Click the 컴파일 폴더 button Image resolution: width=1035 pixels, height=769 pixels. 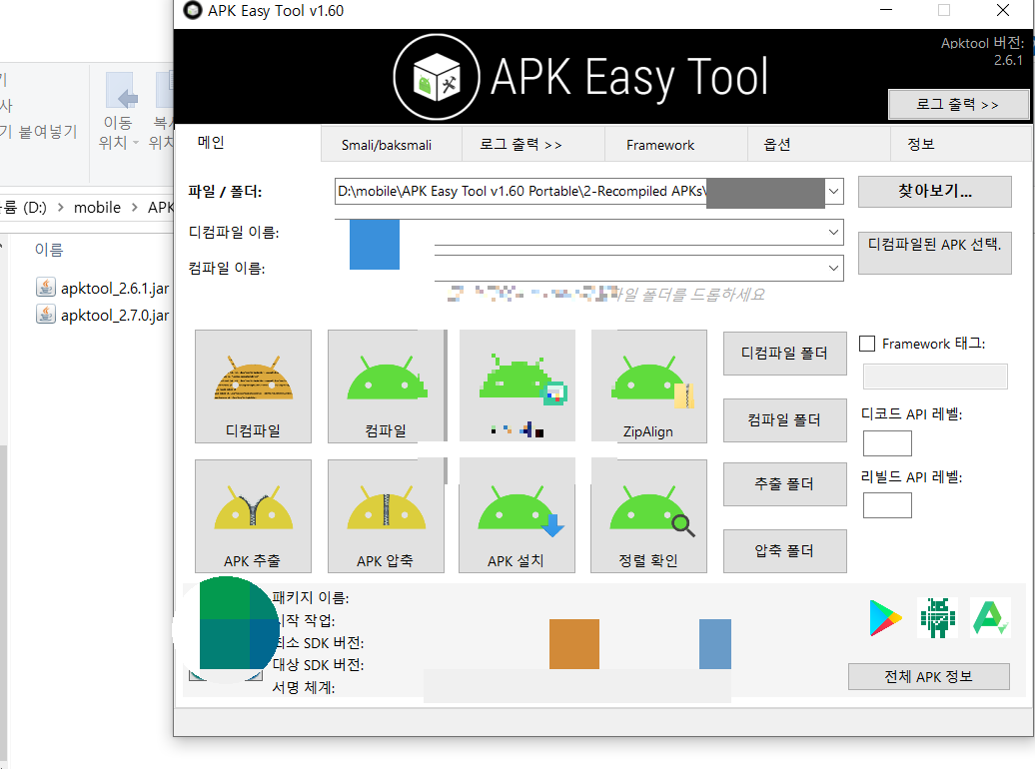(785, 419)
